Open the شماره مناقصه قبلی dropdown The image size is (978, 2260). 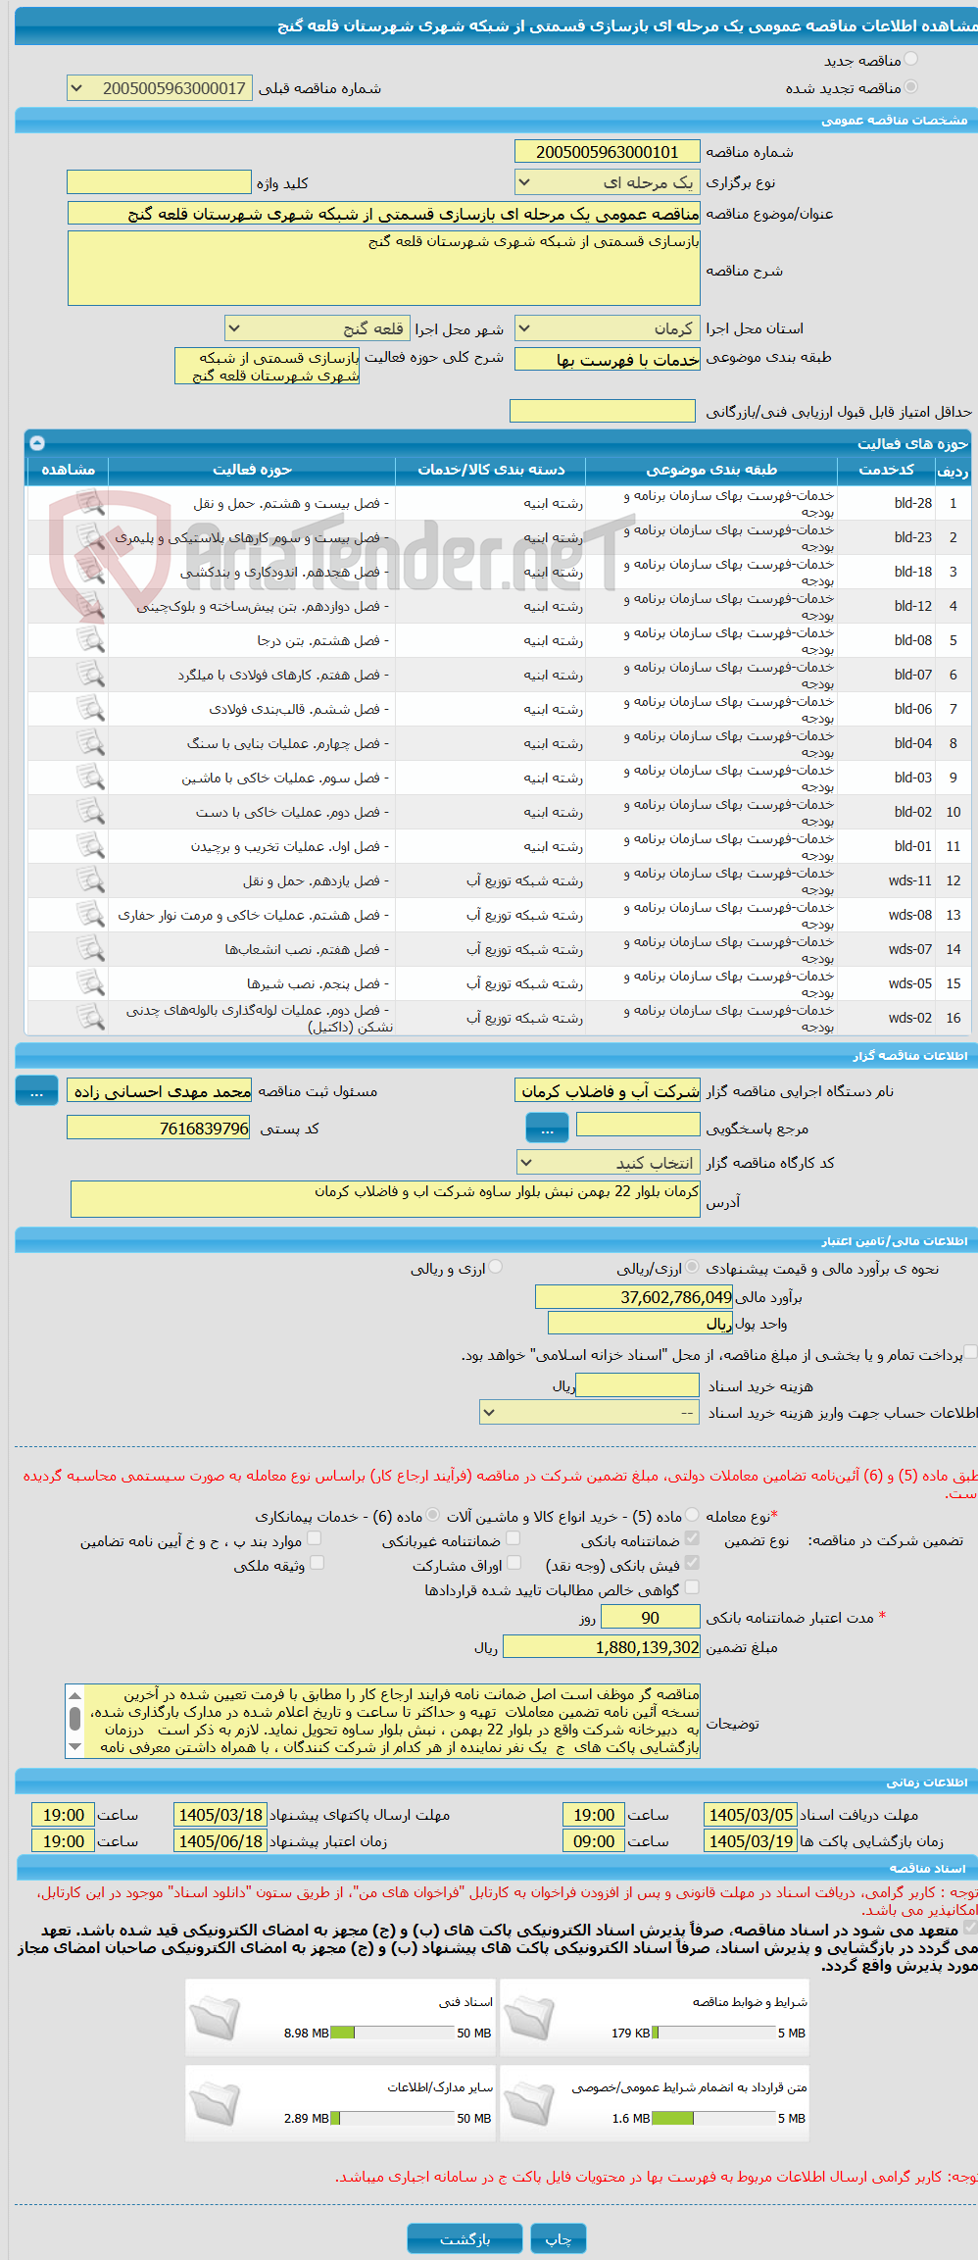160,88
